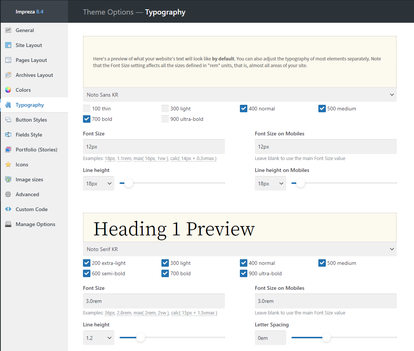This screenshot has width=414, height=351.
Task: Uncheck 500 medium for Noto Sans KR
Action: click(322, 109)
